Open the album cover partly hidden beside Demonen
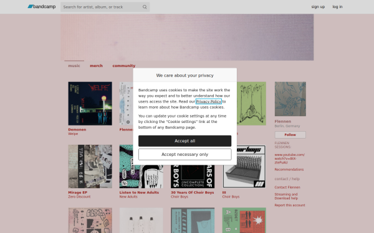This screenshot has width=374, height=233. point(126,104)
